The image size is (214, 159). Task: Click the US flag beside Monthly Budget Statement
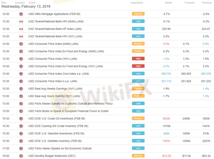coord(21,156)
